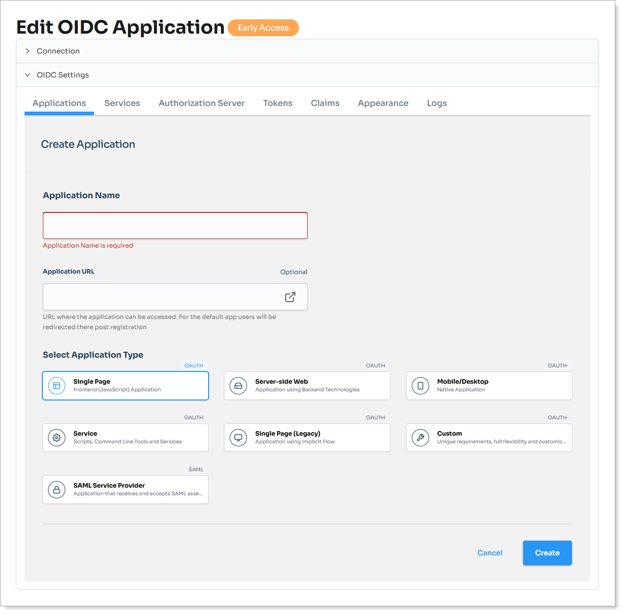Open the Appearance tab
The width and height of the screenshot is (623, 614).
[x=383, y=103]
